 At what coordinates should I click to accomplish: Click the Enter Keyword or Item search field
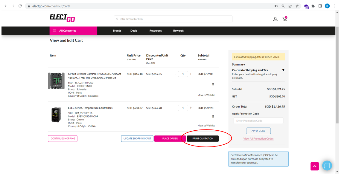(173, 19)
